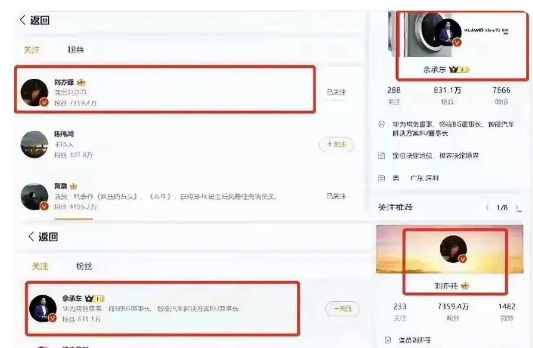Image resolution: width=533 pixels, height=348 pixels.
Task: Open 余承东's avatar in the lower list
Action: pyautogui.click(x=42, y=308)
